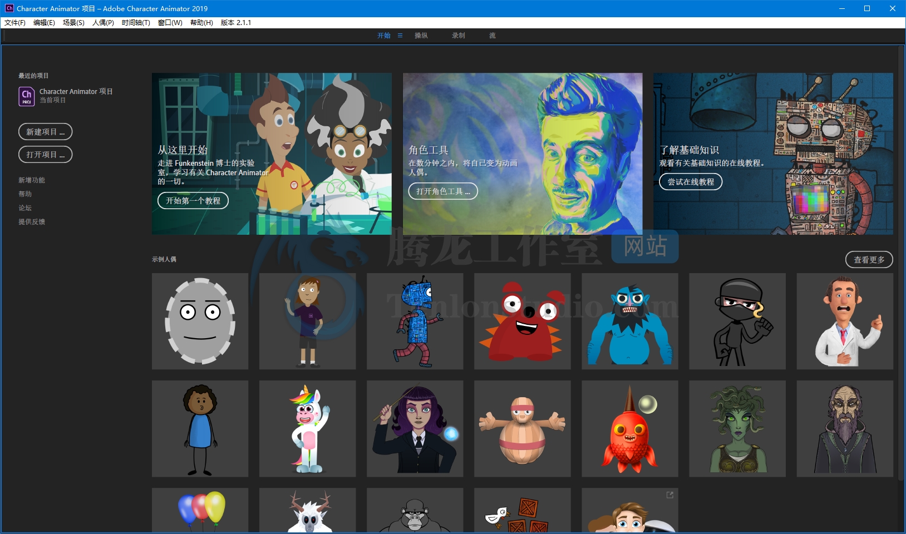Click 开始第一个教程 button
This screenshot has width=906, height=534.
(193, 201)
